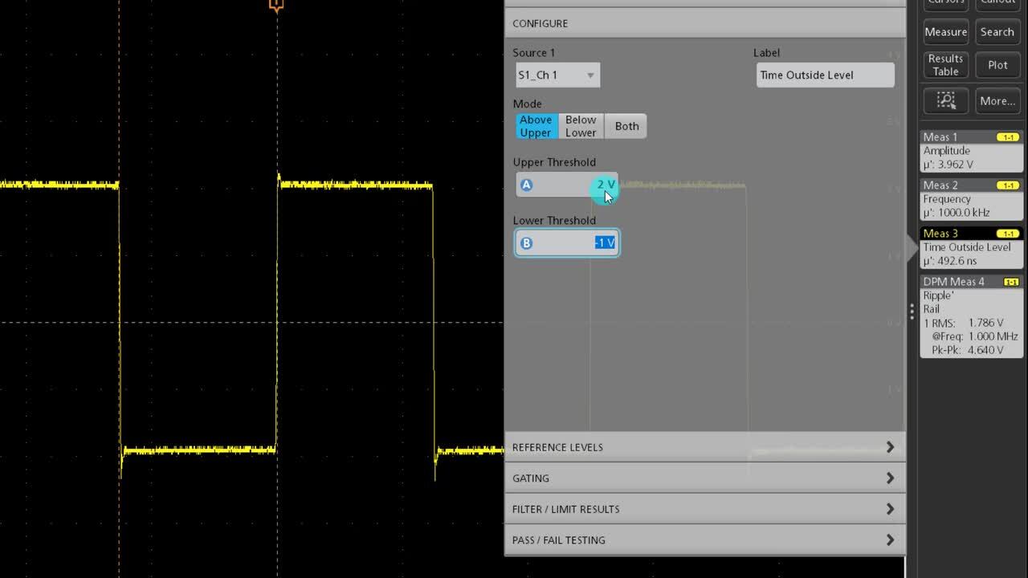1028x578 pixels.
Task: Select the Above Upper mode
Action: click(535, 126)
